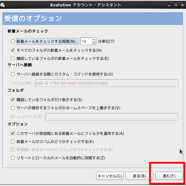Enable 購読しているフォルダの新着メールをチェックする
The width and height of the screenshot is (186, 186).
click(12, 58)
